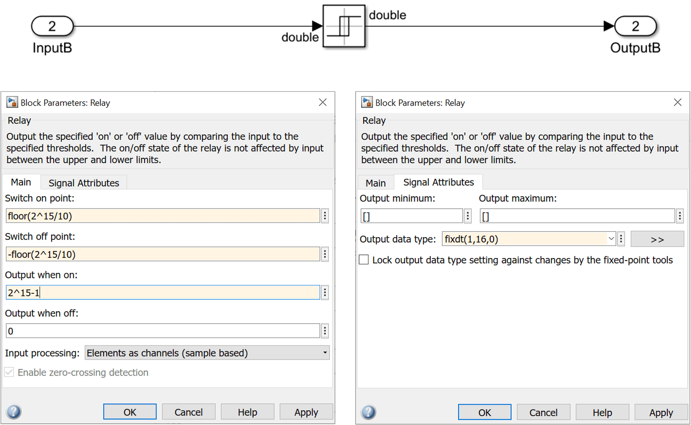Viewport: 691px width, 425px height.
Task: Toggle Enable zero-crossing detection checkbox
Action: tap(9, 372)
